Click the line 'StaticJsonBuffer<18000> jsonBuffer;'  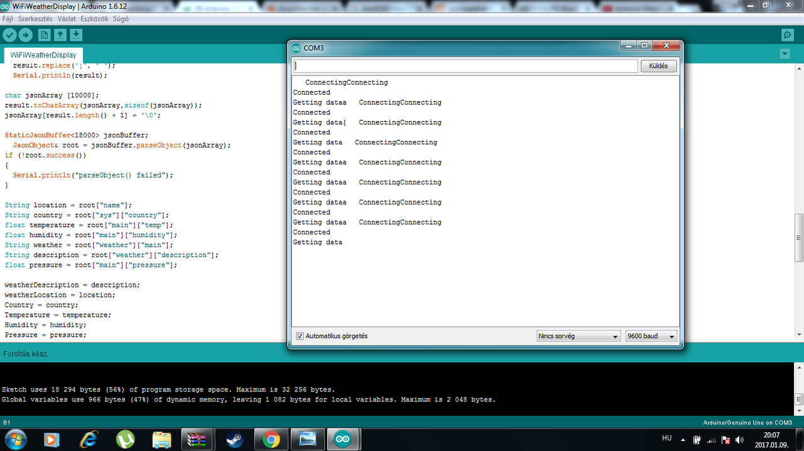(77, 135)
